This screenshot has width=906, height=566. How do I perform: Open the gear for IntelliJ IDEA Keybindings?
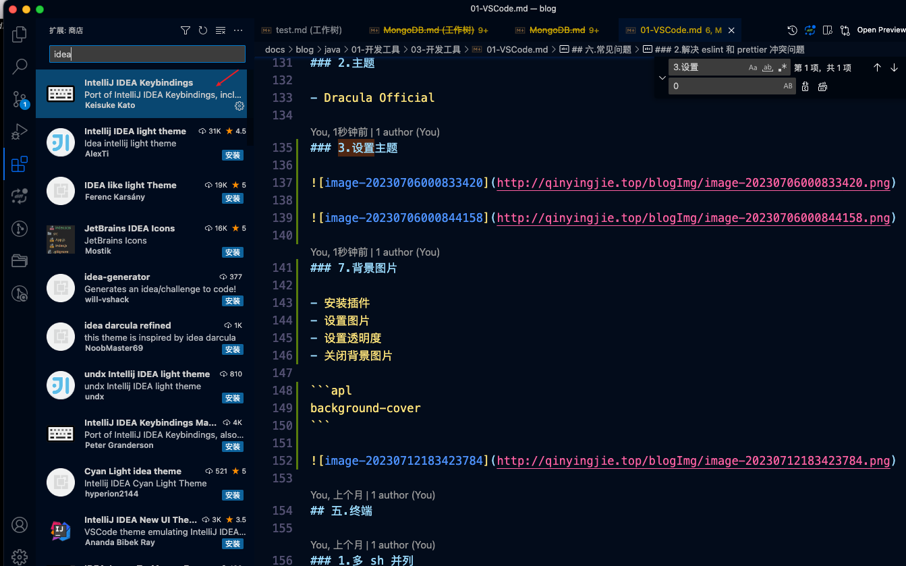(239, 106)
